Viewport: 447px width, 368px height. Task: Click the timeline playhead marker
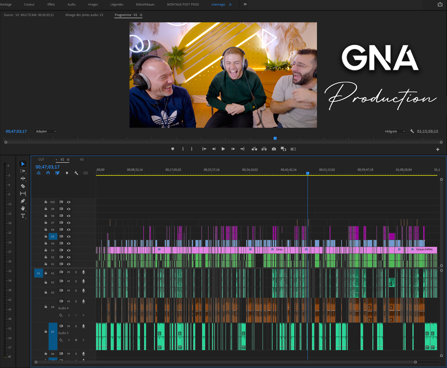click(308, 173)
